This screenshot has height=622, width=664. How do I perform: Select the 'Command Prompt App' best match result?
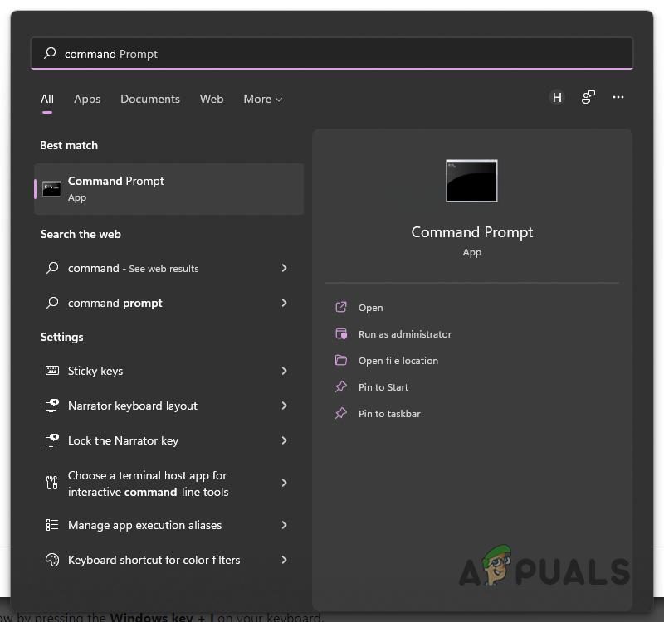coord(168,189)
